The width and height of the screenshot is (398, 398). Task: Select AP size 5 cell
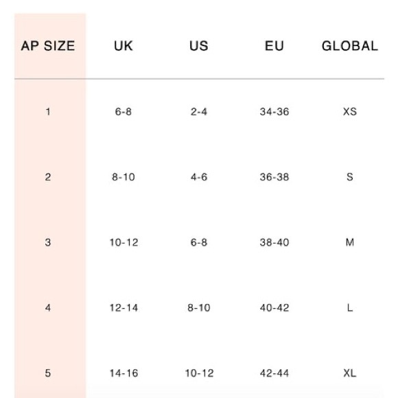48,373
